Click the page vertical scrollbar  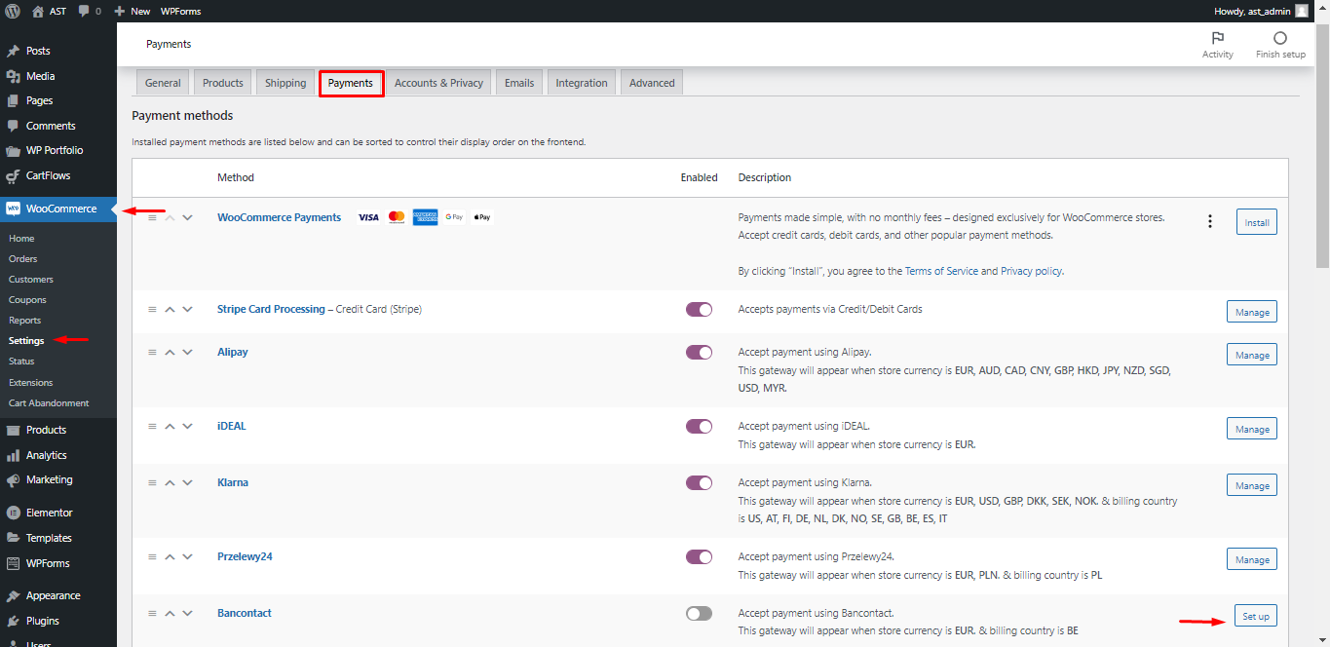(x=1322, y=146)
